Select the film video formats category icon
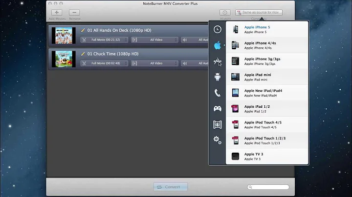This screenshot has width=352, height=197. tap(217, 125)
